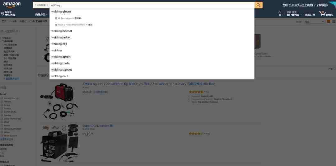Image resolution: width=336 pixels, height=166 pixels.
Task: Search welding gloves in All Departments
Action: (152, 18)
